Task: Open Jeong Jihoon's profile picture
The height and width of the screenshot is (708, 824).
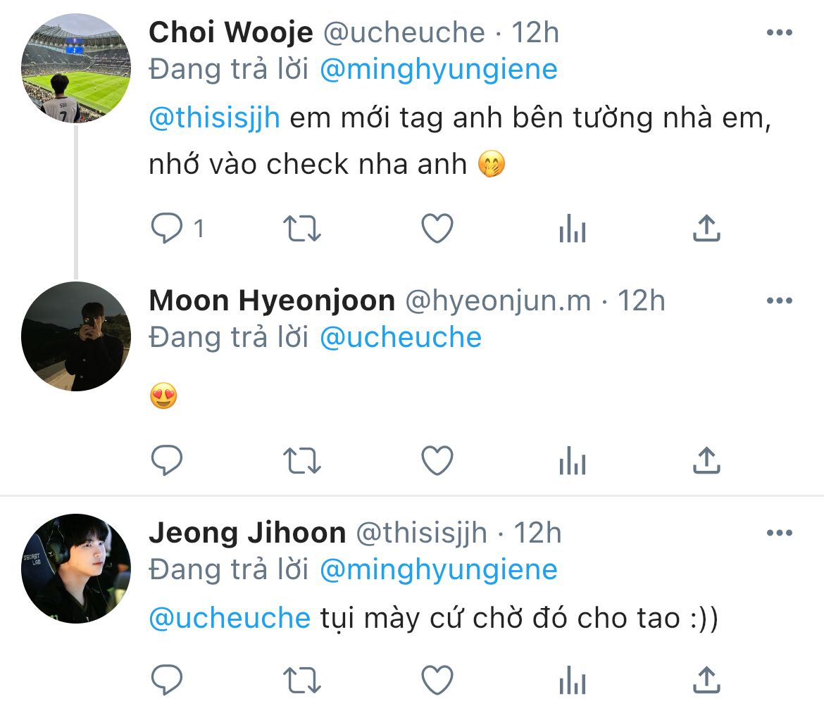Action: pyautogui.click(x=76, y=569)
